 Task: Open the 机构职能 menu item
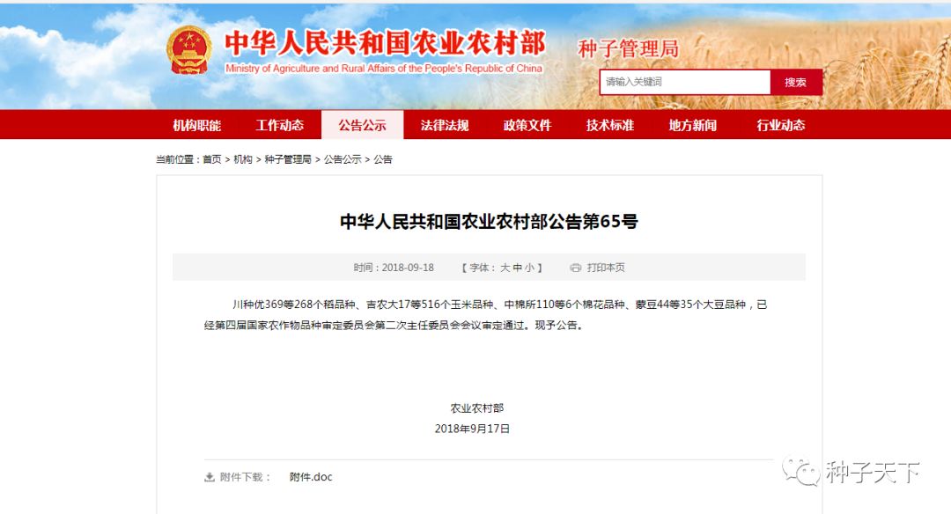(x=197, y=126)
